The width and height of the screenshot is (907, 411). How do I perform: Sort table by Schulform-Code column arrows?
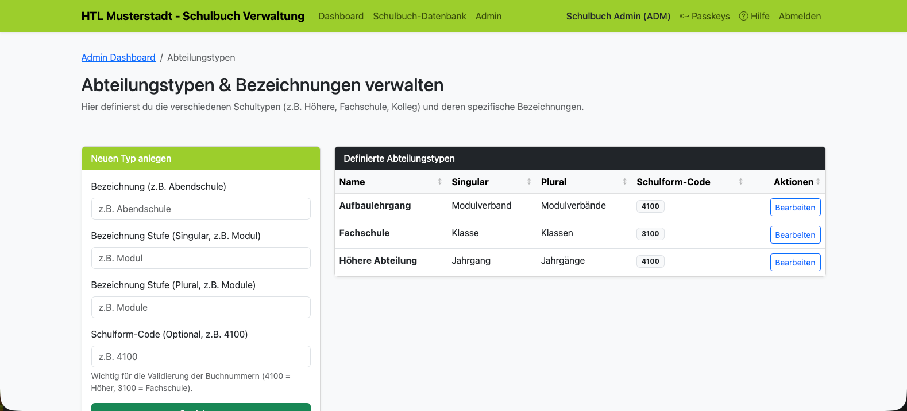pyautogui.click(x=741, y=182)
